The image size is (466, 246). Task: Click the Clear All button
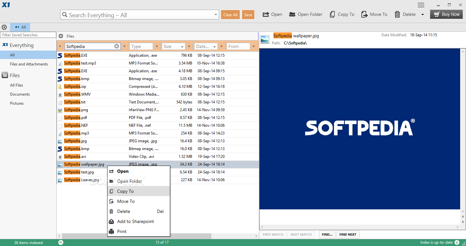(x=230, y=15)
